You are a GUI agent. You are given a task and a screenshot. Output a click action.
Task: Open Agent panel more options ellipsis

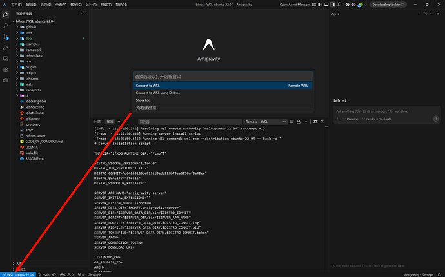pos(431,14)
